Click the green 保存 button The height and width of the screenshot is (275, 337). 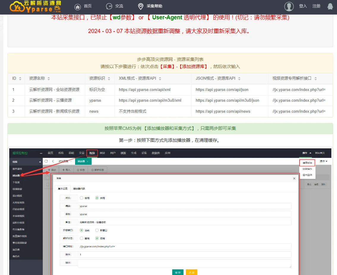[x=178, y=272]
